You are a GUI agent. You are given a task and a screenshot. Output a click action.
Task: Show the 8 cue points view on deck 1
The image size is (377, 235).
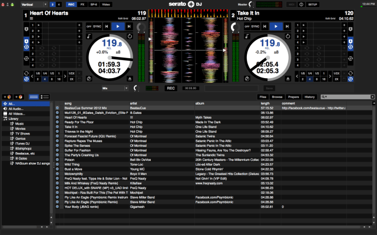click(27, 29)
